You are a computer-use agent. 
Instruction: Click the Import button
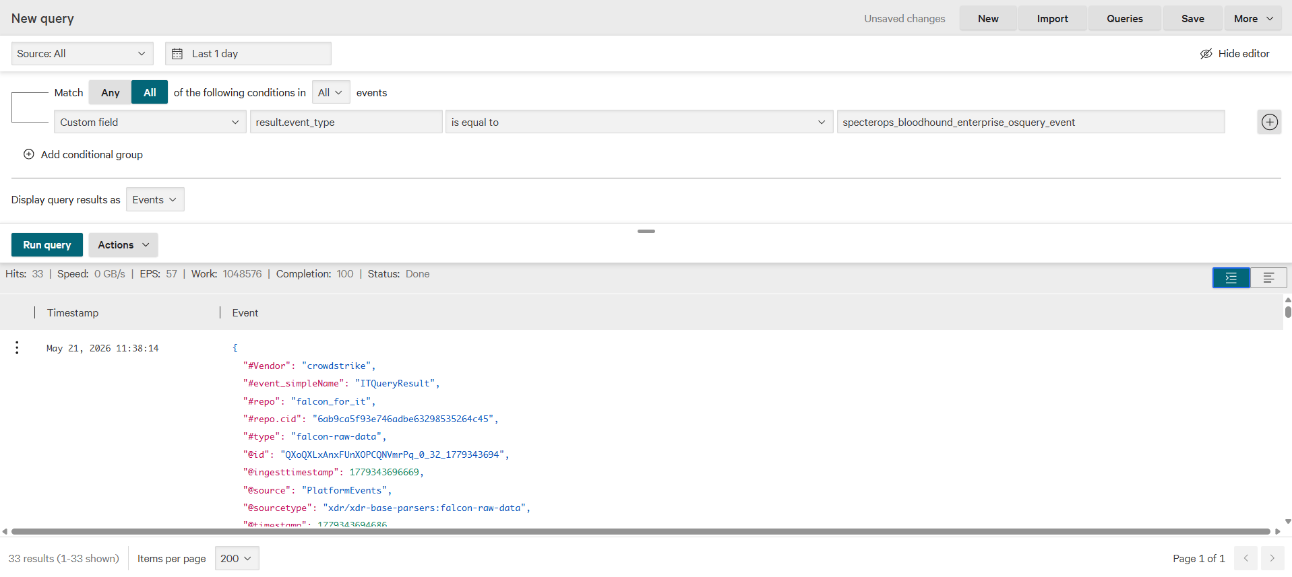1052,19
